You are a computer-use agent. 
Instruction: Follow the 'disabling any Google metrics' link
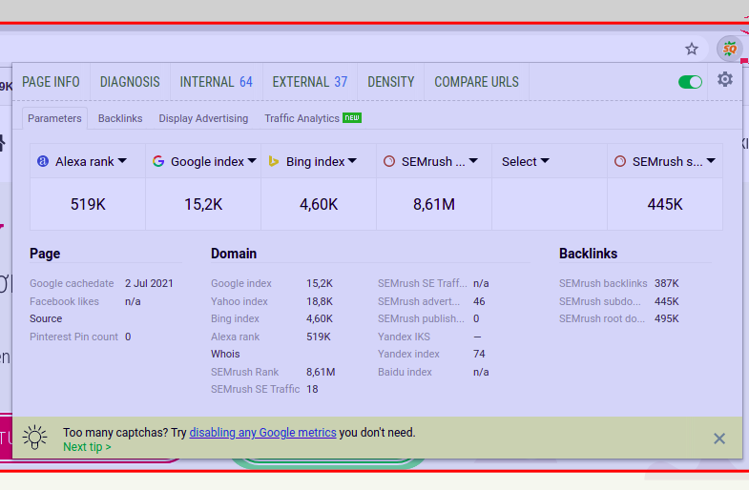(x=262, y=432)
